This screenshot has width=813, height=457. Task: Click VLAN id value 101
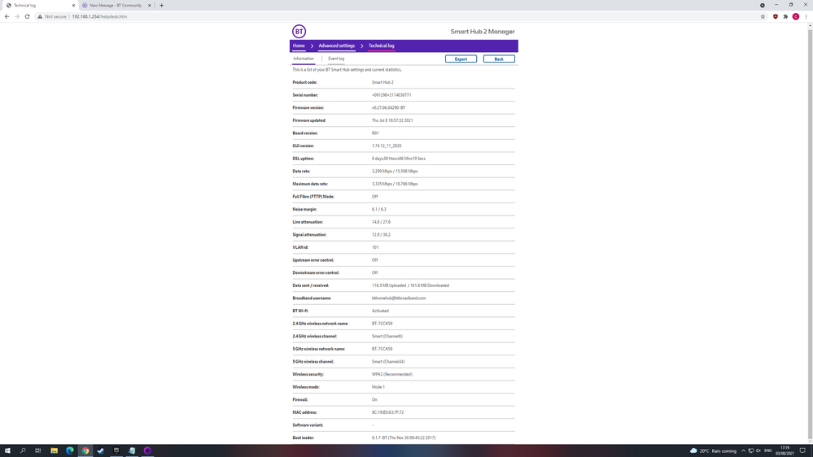click(375, 248)
